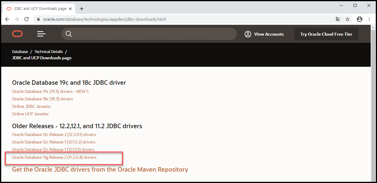
Task: Minimize the Chrome window
Action: click(x=341, y=5)
